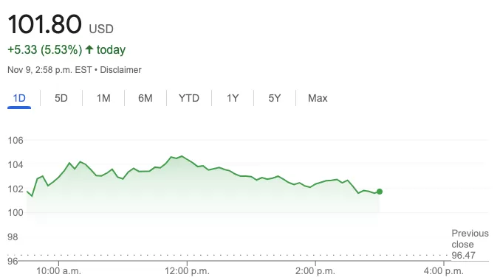Image resolution: width=500 pixels, height=280 pixels.
Task: Switch to the 5D chart range
Action: pyautogui.click(x=61, y=98)
